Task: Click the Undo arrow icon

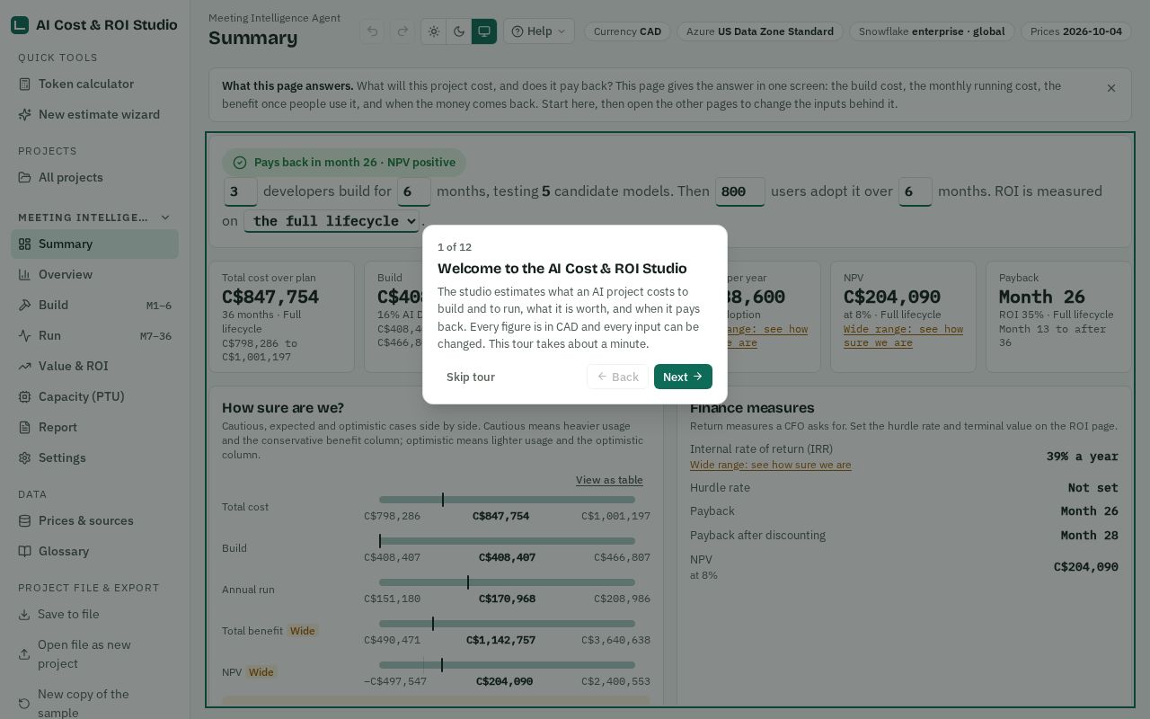Action: pos(372,31)
